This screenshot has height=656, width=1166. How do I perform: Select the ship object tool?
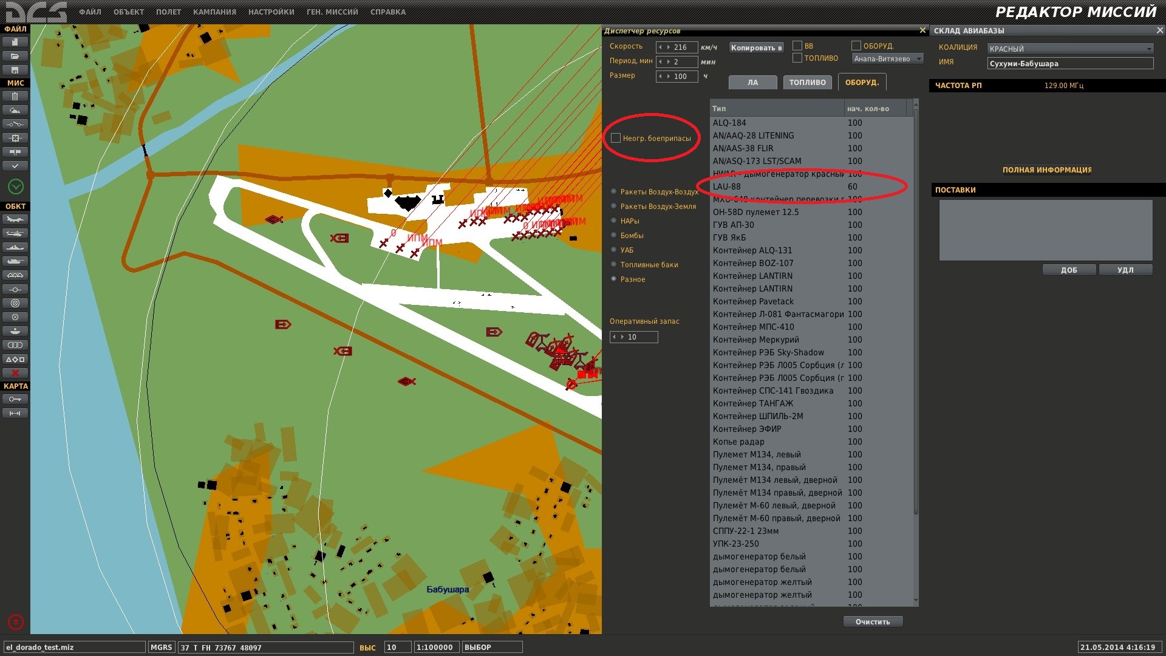pos(15,247)
